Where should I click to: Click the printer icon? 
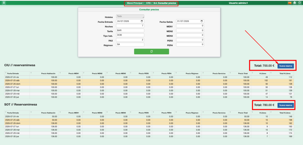(294, 3)
